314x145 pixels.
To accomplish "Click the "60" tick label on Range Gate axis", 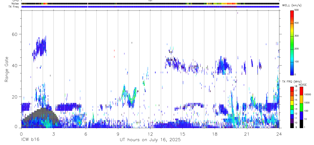I will pyautogui.click(x=15, y=34).
